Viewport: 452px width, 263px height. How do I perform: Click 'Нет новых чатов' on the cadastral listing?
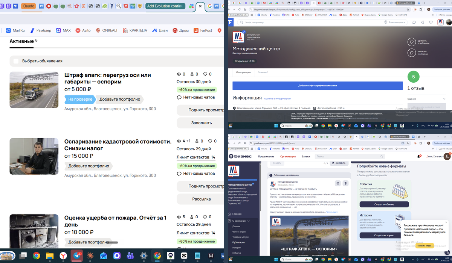tap(196, 174)
